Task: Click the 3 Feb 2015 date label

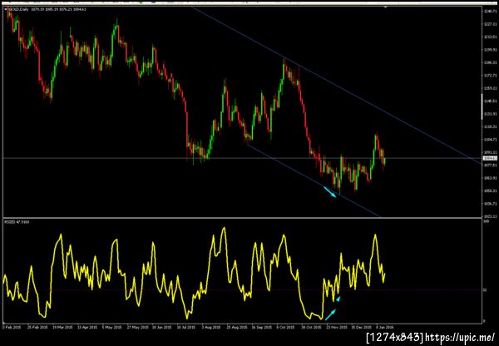Action: click(x=11, y=327)
